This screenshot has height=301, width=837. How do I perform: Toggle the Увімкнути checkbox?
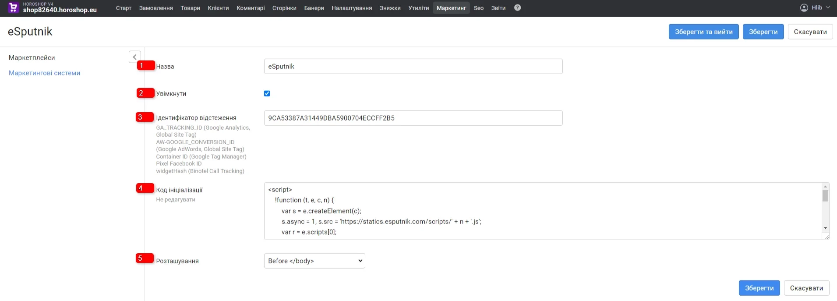pyautogui.click(x=267, y=93)
